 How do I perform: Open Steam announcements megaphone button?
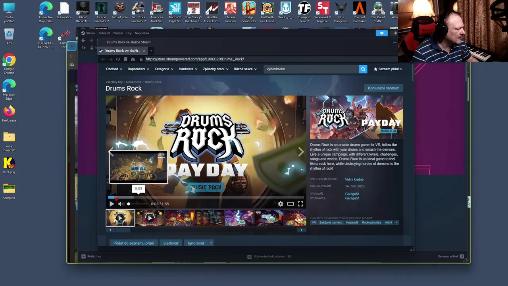point(381,33)
